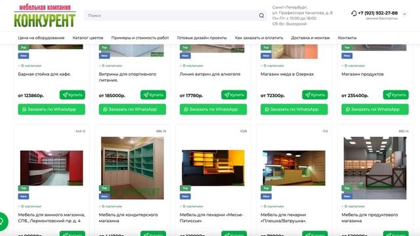Click the store address text in header

(x=303, y=10)
